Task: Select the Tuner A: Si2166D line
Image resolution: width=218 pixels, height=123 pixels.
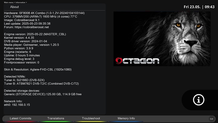Action: tap(24, 80)
